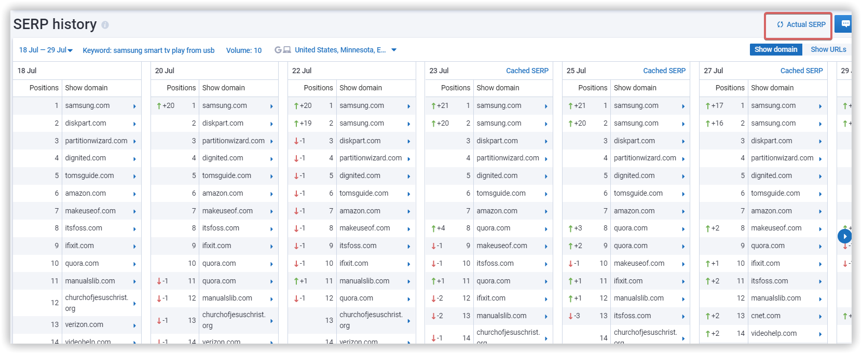Click cnet.com arrow in 27 Jul column
The image size is (862, 354).
820,317
